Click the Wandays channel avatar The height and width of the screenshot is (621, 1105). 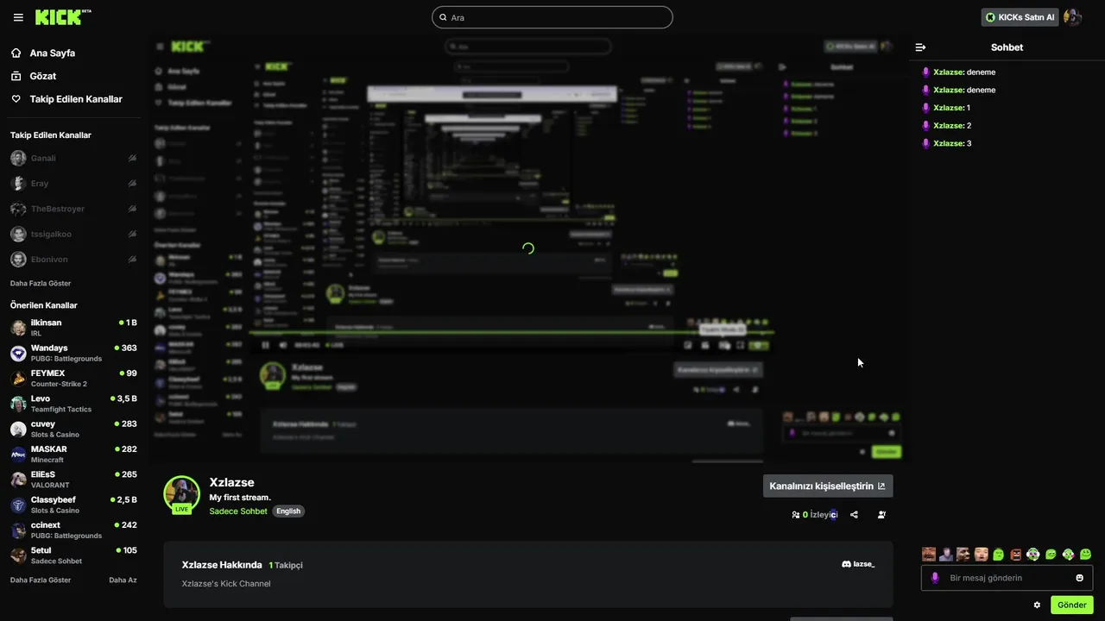tap(18, 353)
